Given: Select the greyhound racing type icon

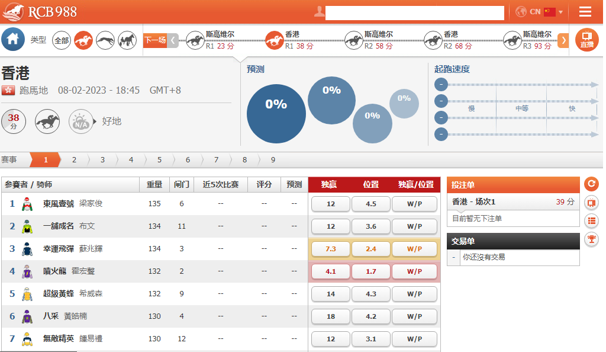Looking at the screenshot, I should coord(105,40).
